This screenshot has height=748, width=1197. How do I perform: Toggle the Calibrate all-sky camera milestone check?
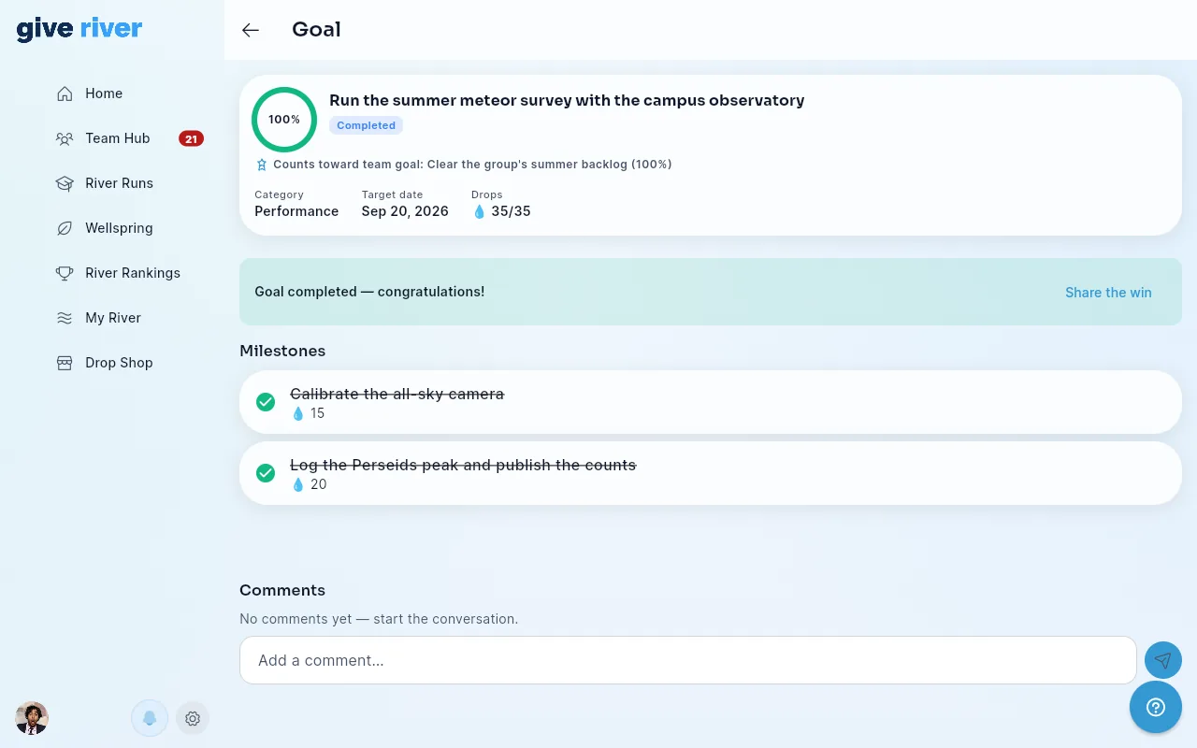266,402
